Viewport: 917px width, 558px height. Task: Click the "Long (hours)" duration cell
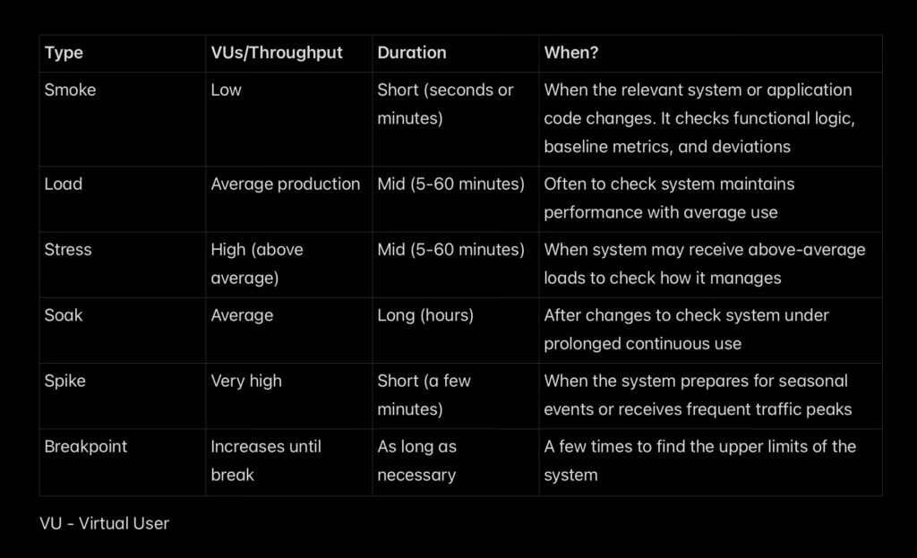coord(425,315)
